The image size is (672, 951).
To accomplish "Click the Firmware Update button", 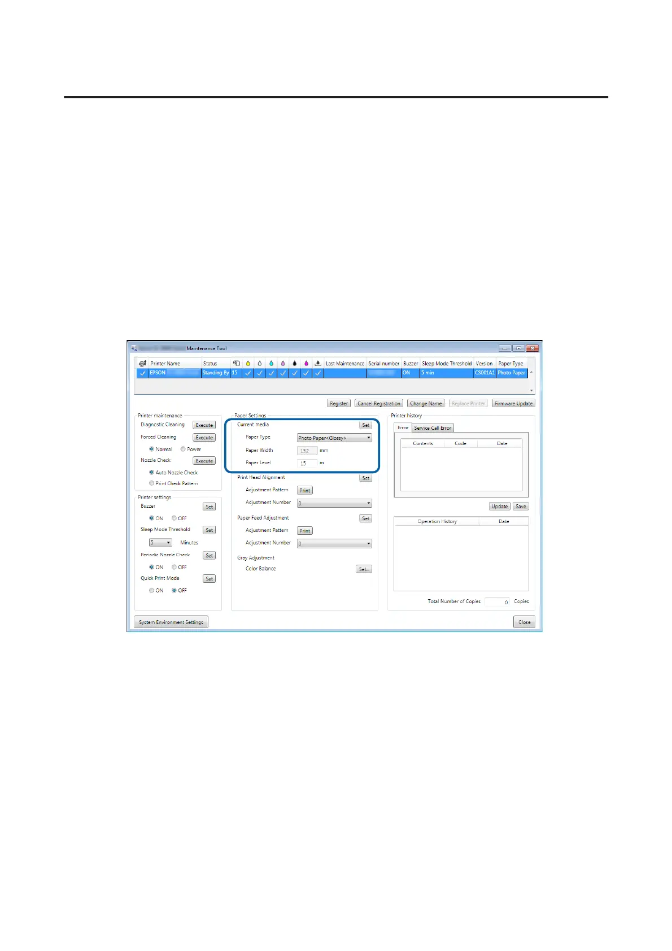I will 513,403.
